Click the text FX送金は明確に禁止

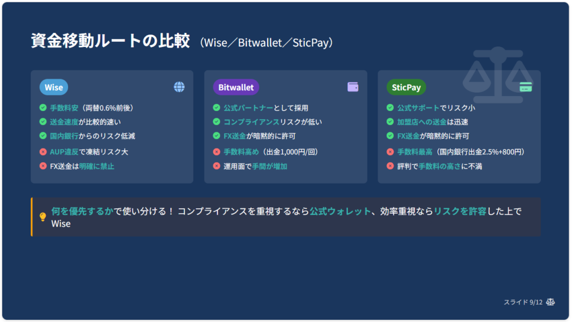tap(82, 166)
